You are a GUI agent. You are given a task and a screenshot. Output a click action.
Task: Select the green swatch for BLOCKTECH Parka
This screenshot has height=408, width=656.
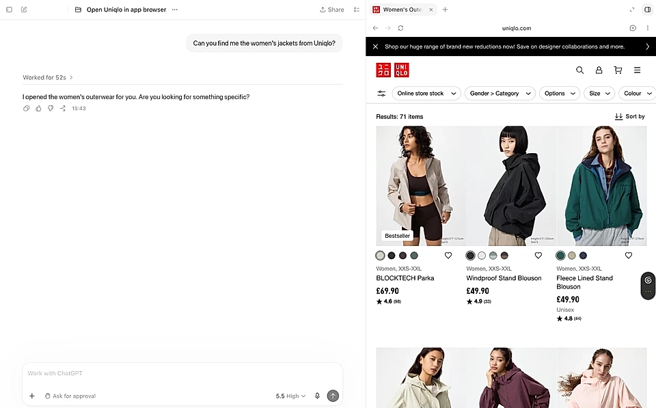pyautogui.click(x=414, y=256)
